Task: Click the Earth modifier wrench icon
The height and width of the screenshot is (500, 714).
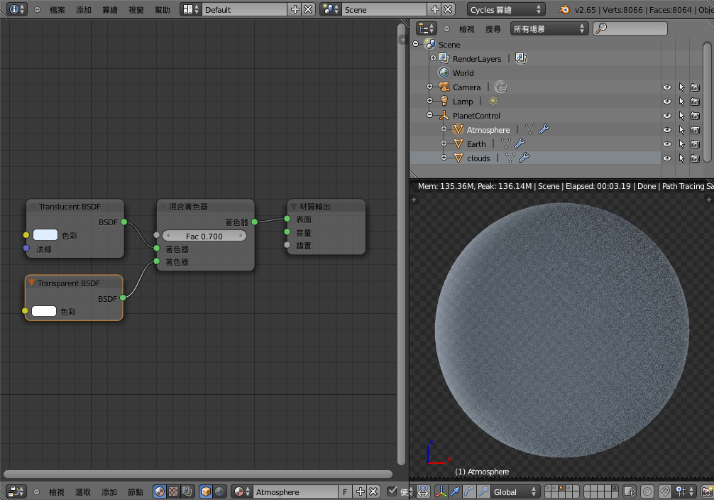Action: (520, 144)
